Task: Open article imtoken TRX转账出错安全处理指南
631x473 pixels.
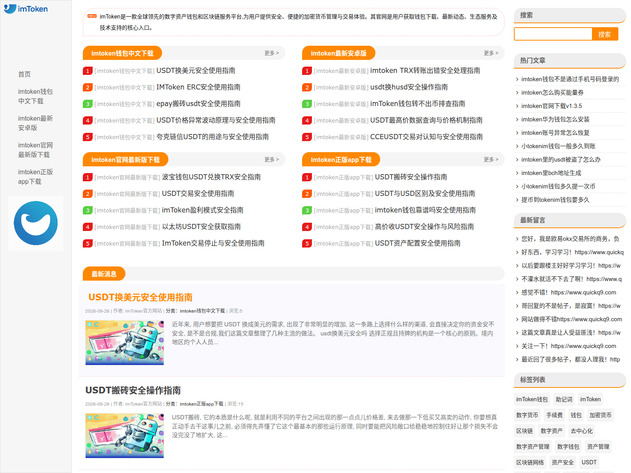Action: pos(425,71)
